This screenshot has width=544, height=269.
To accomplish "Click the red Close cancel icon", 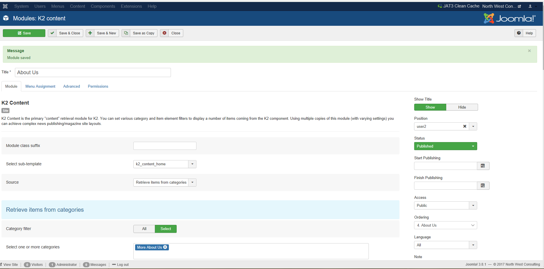I will (x=164, y=33).
